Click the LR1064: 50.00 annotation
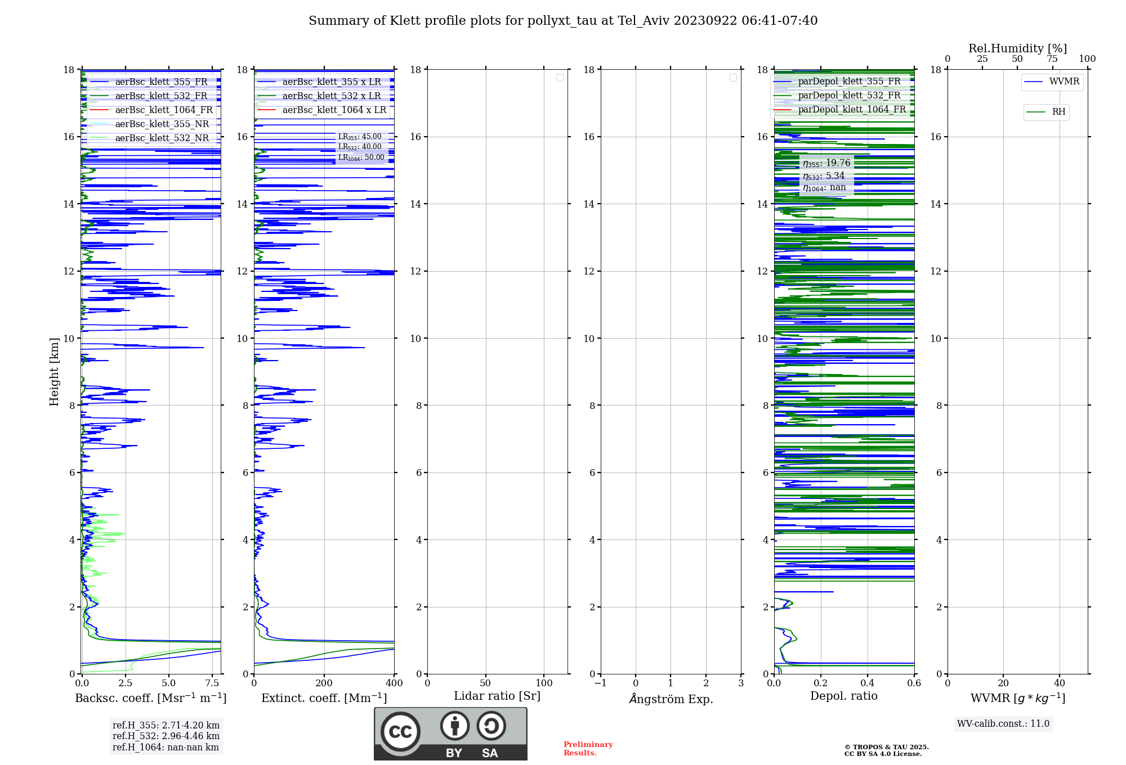1126x765 pixels. coord(361,157)
